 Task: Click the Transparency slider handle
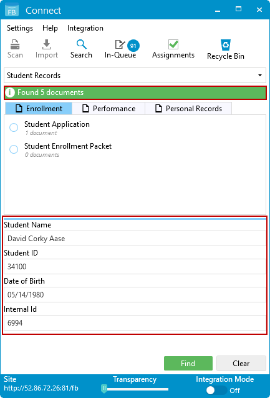pos(104,388)
